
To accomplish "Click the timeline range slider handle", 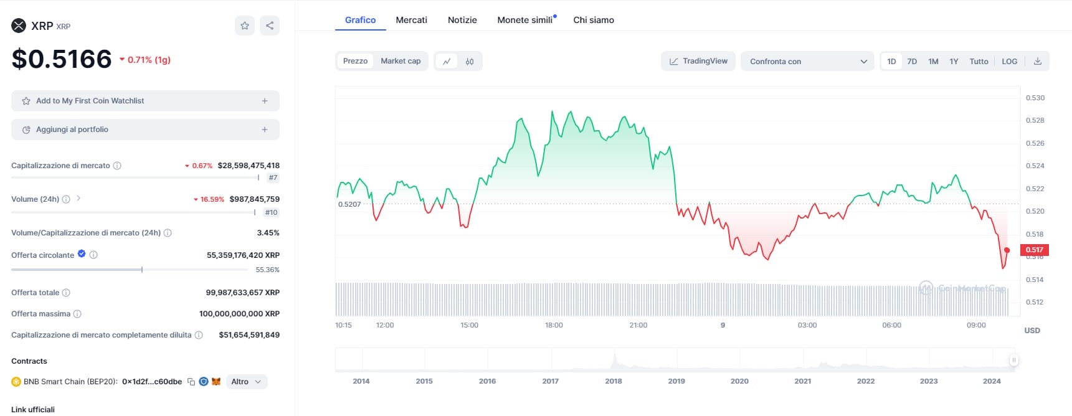I will [1013, 360].
